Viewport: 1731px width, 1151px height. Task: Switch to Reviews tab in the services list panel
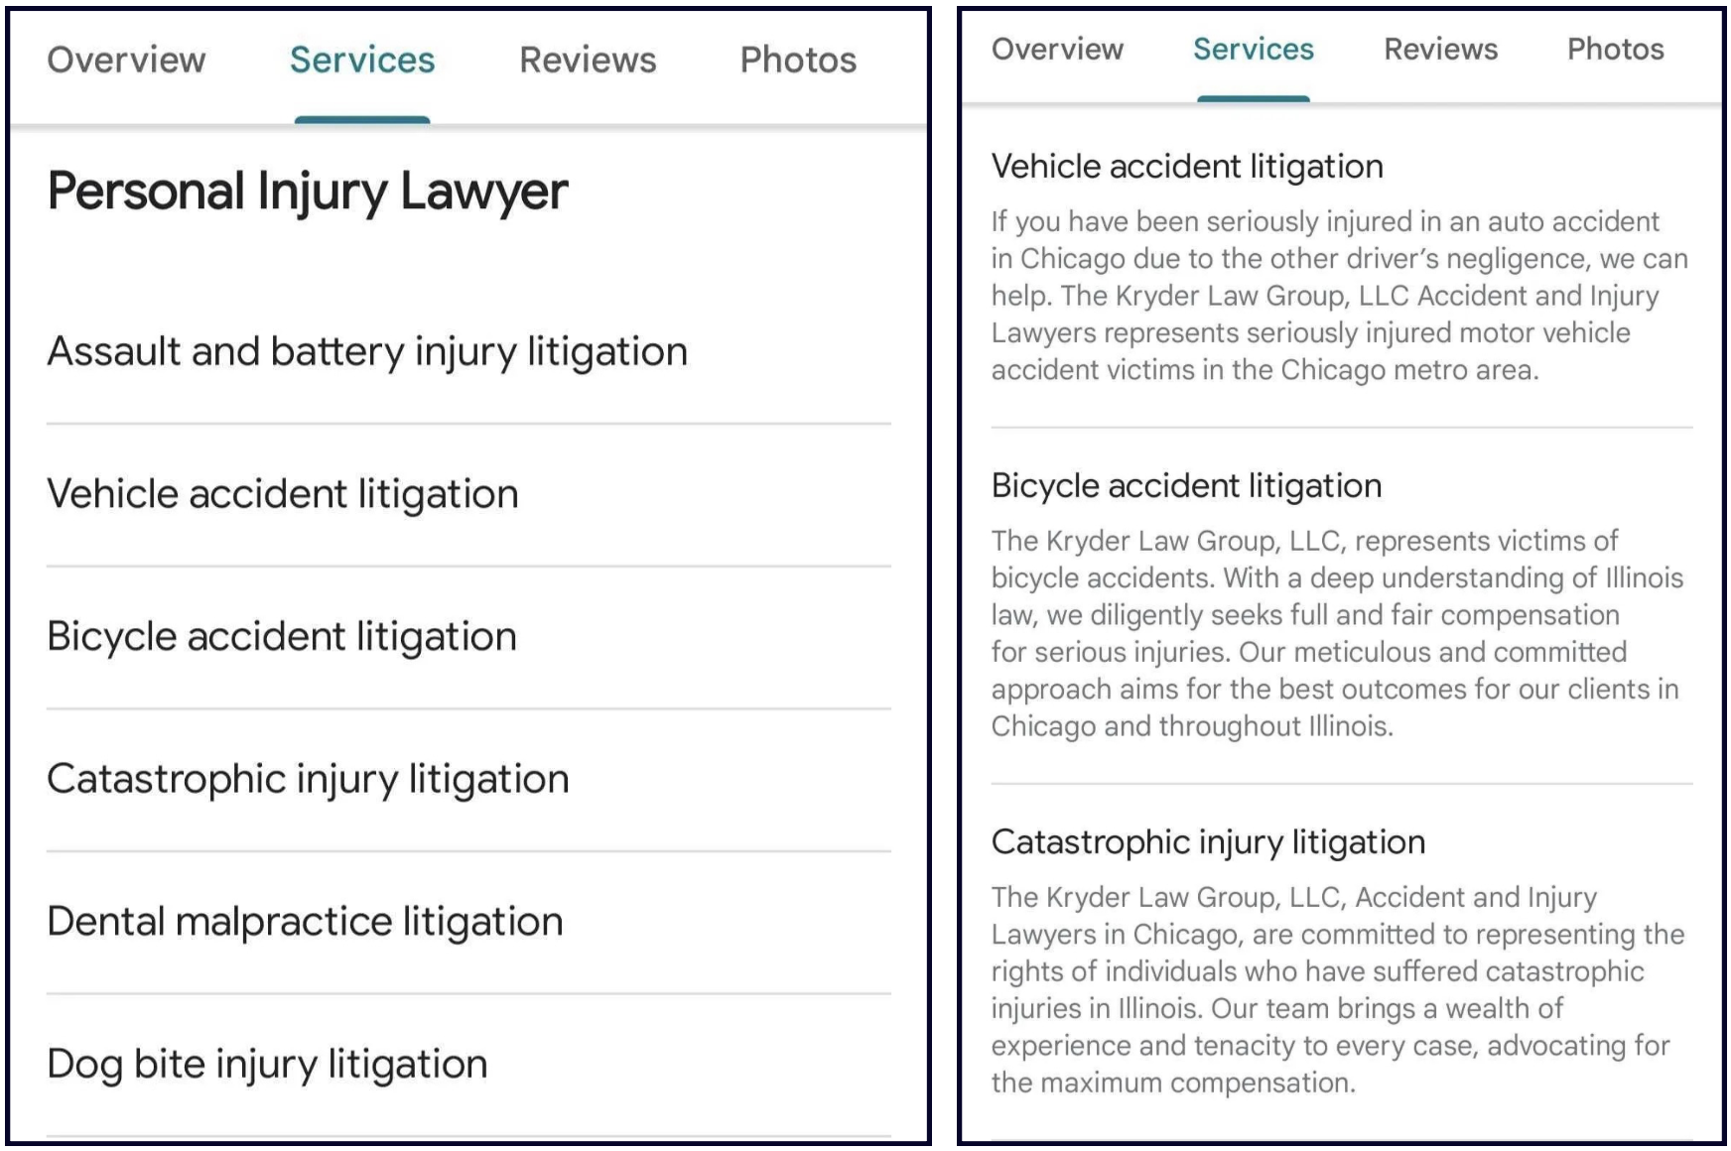point(588,61)
